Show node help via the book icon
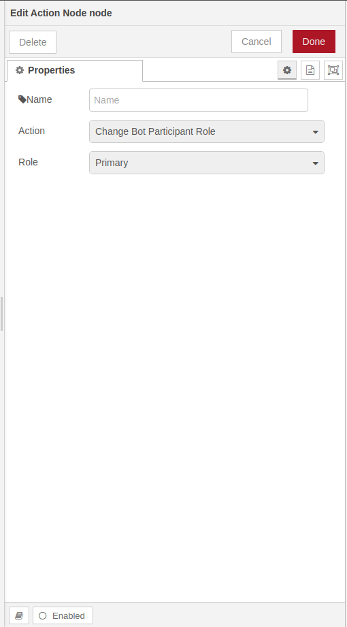347x627 pixels. click(x=19, y=615)
